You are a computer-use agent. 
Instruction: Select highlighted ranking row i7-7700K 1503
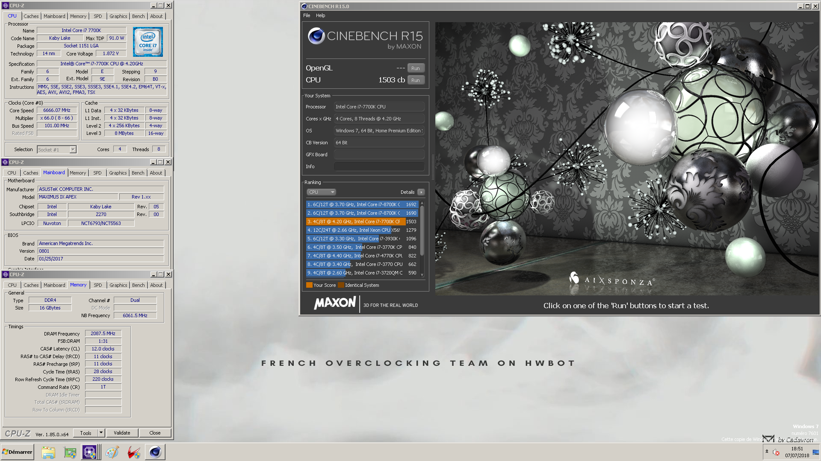coord(362,222)
